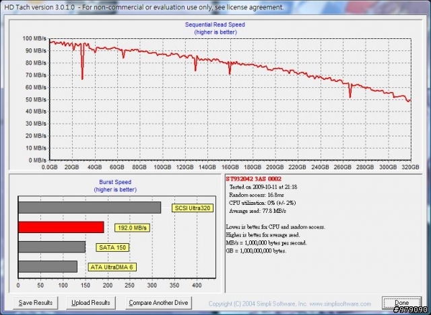The width and height of the screenshot is (431, 315).
Task: Click 'Lower is better for CPU and random access.'
Action: 275,227
